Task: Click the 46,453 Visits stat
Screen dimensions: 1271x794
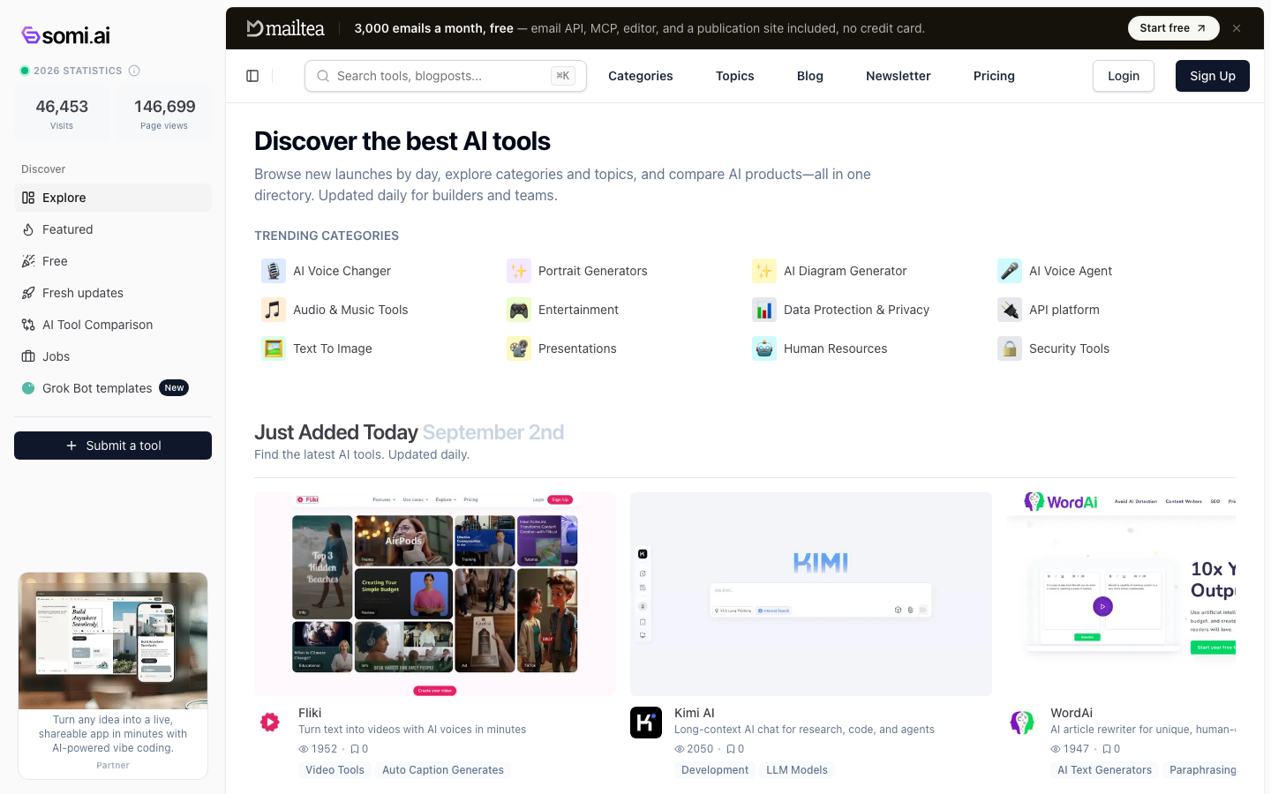Action: point(62,113)
